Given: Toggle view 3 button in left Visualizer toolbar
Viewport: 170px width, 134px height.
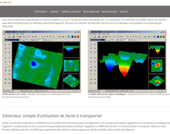Looking at the screenshot, I should (45, 37).
